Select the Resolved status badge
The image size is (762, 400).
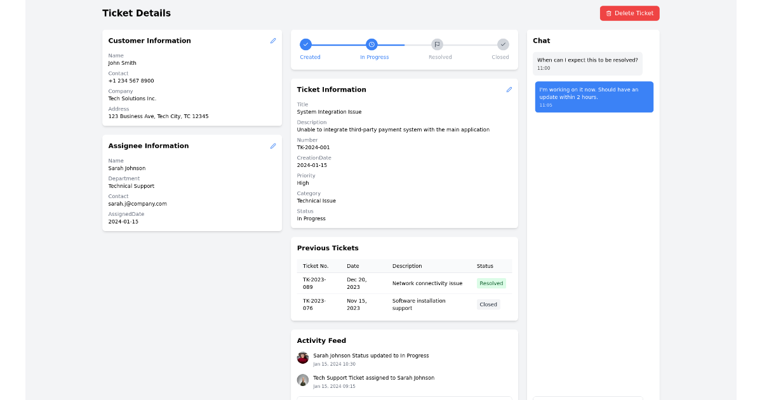[x=491, y=283]
